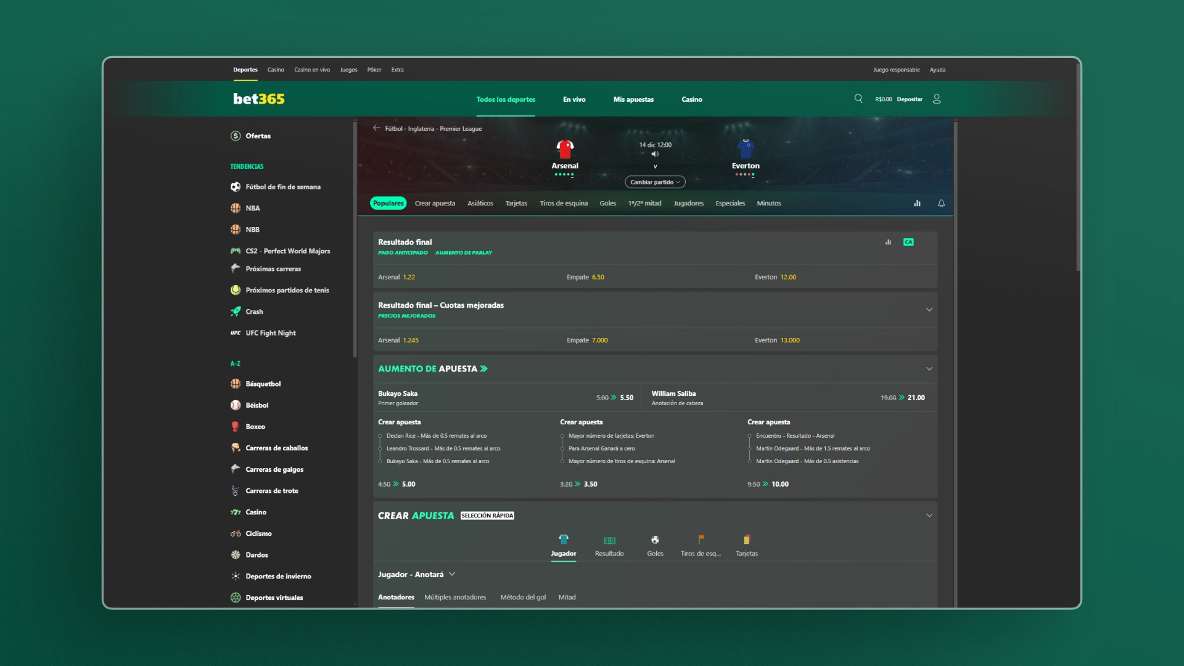Expand the Crear Apuesta section chevron
The image size is (1184, 666).
(x=929, y=514)
